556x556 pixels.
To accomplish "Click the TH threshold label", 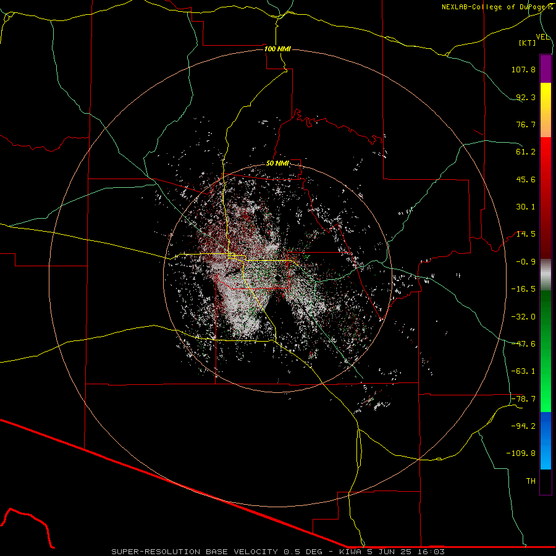I will [531, 481].
